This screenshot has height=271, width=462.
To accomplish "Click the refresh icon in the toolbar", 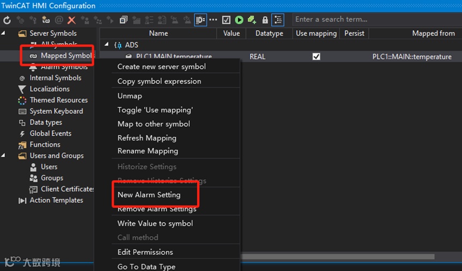I will point(7,20).
